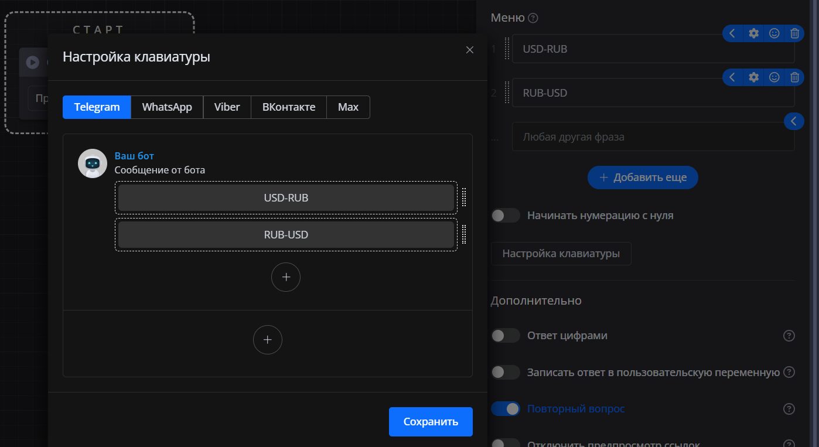Toggle the Ответ цифрами switch
Screen dimensions: 819x447
click(505, 336)
